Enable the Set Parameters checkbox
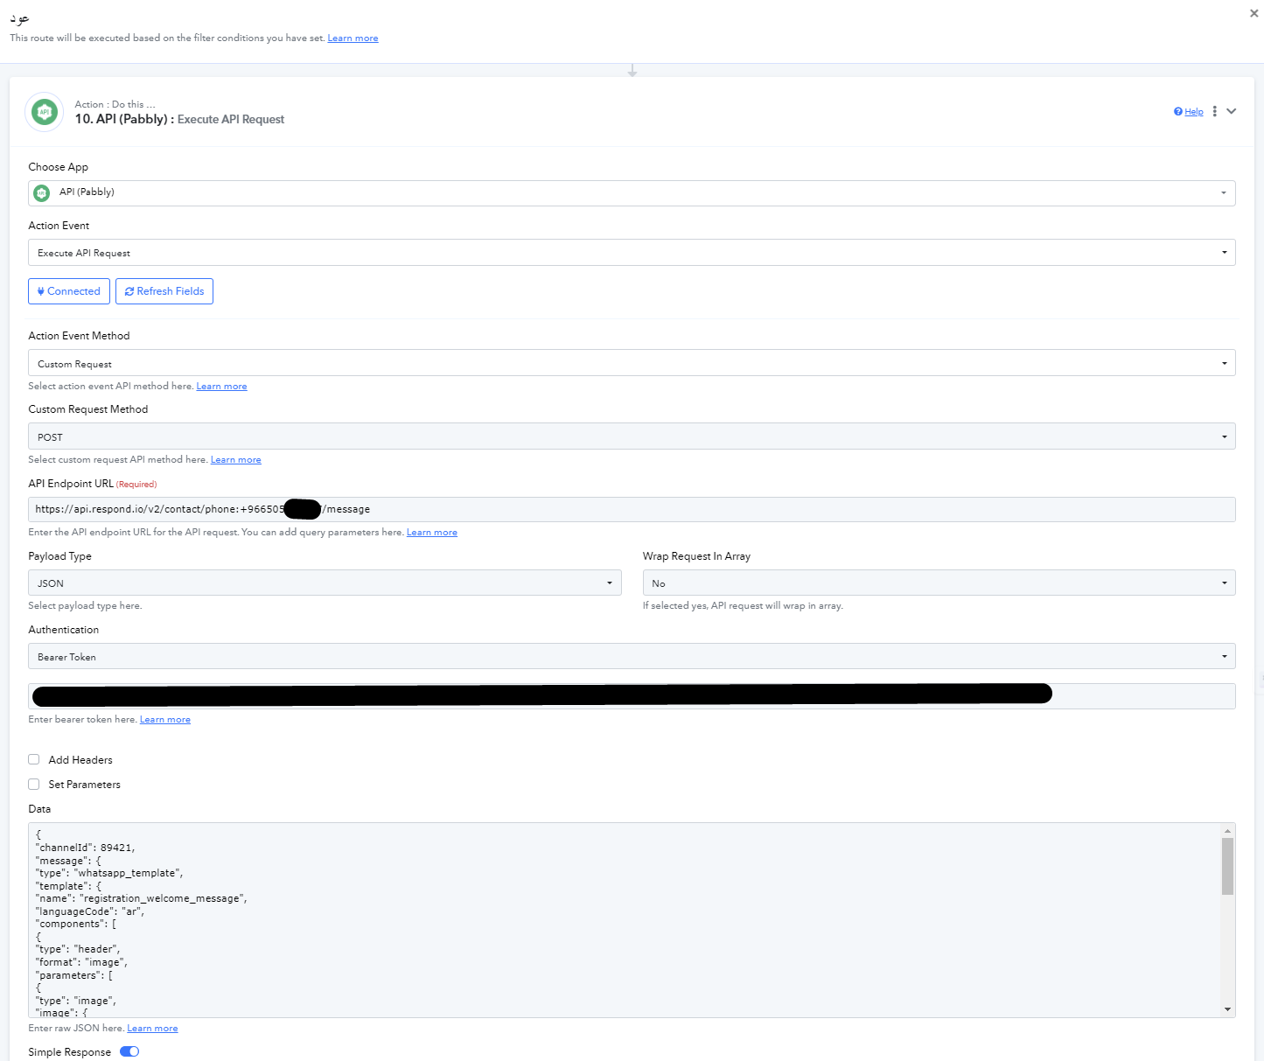Screen dimensions: 1264x1061 click(x=34, y=784)
